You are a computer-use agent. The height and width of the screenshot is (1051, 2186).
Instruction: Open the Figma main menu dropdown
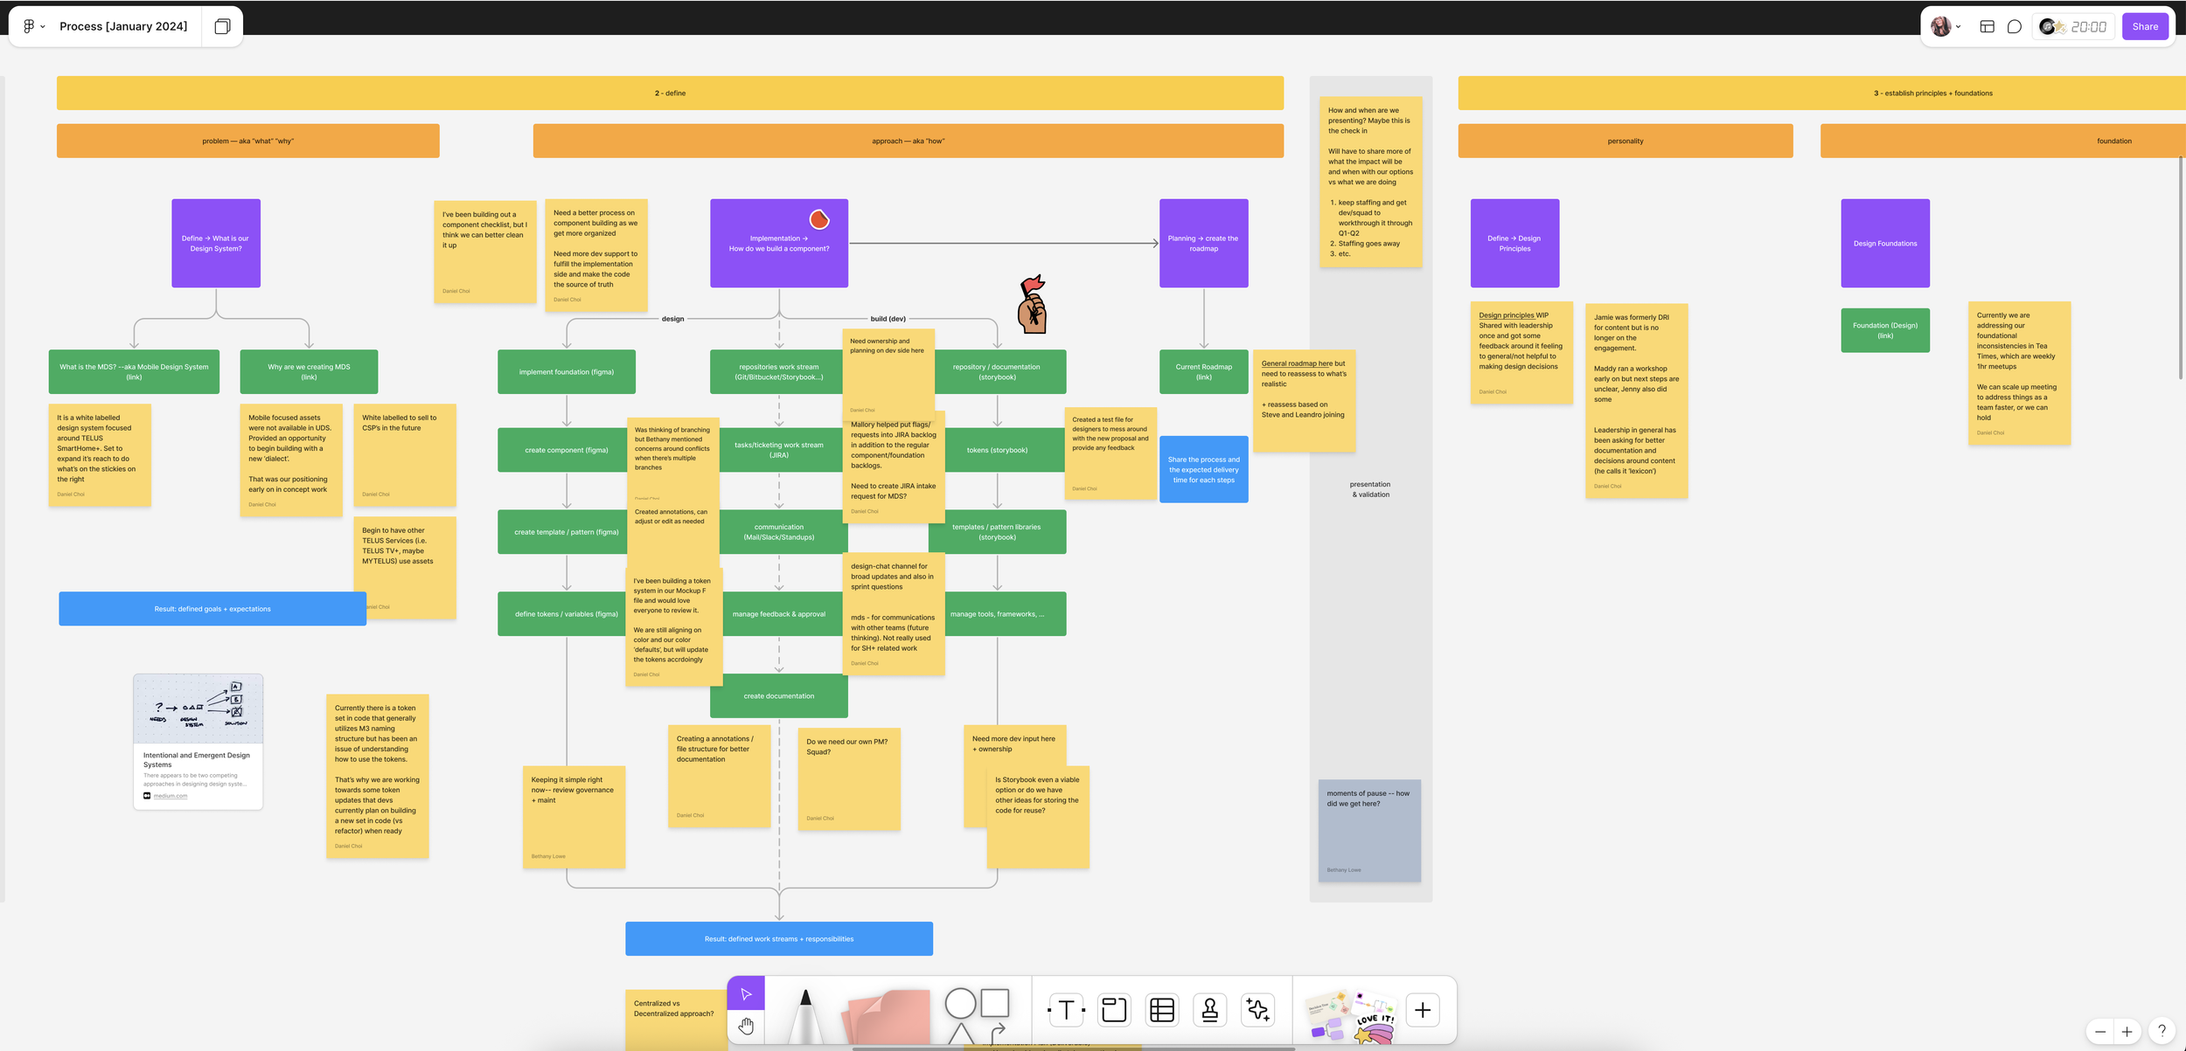click(33, 26)
